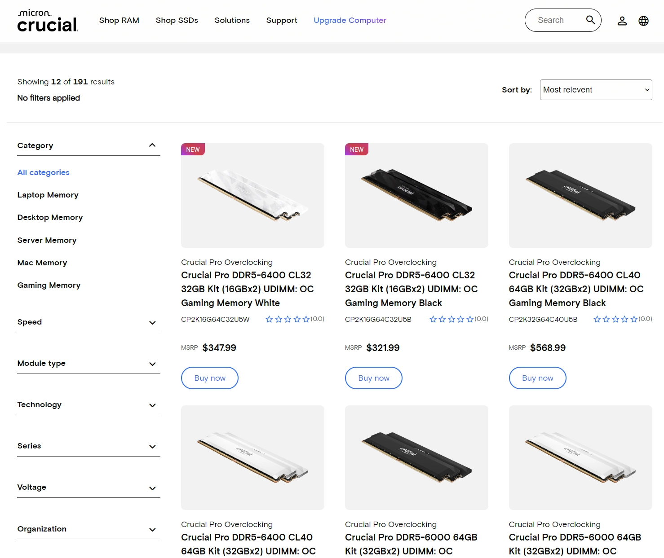664x558 pixels.
Task: Click the star rating on the 64GB black kit
Action: [x=615, y=319]
